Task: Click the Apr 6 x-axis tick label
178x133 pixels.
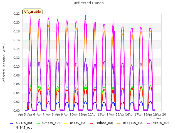Action: (x=31, y=114)
